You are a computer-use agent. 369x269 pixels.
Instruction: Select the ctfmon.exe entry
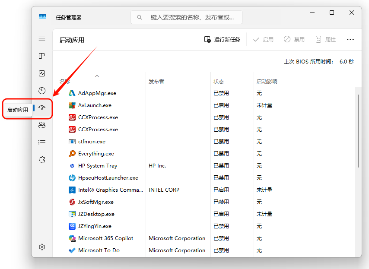[92, 142]
